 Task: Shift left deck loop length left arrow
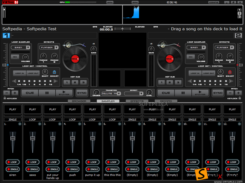(x=14, y=81)
